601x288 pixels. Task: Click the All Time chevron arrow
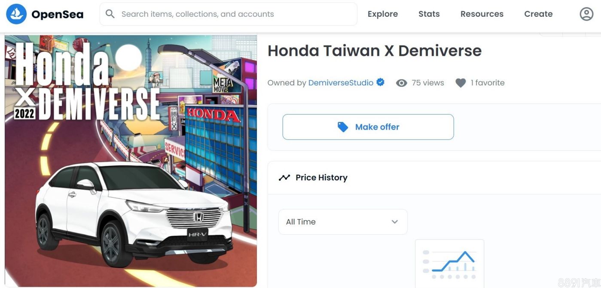click(x=394, y=222)
